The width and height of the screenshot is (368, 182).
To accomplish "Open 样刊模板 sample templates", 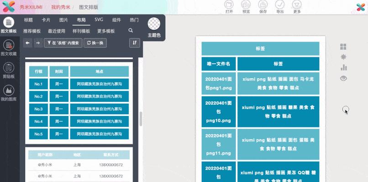I will pos(81,31).
